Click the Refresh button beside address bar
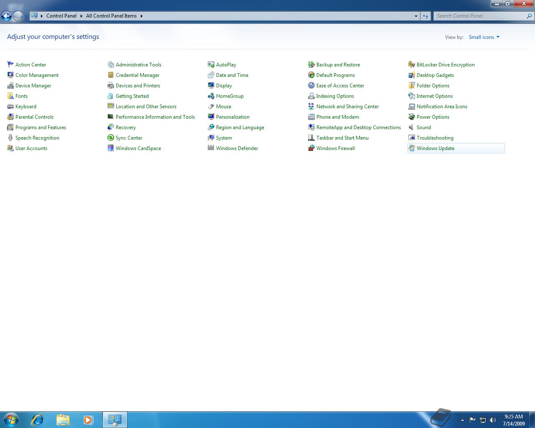This screenshot has height=428, width=535. 425,16
